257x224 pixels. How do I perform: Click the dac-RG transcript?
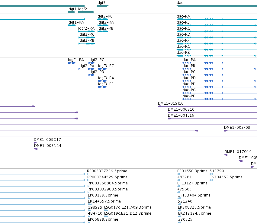(217, 50)
